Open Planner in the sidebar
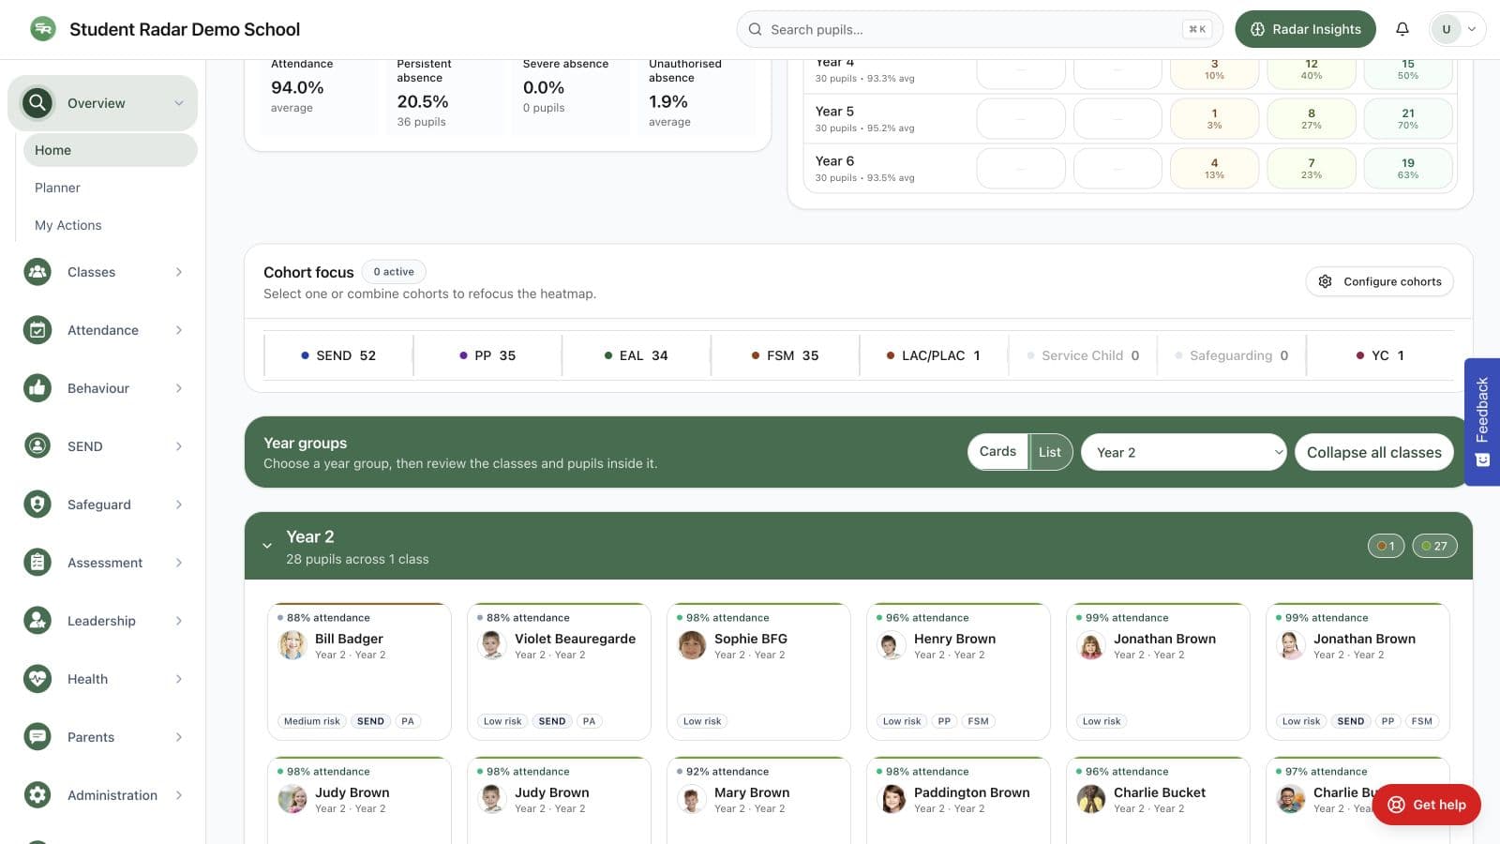 111,188
